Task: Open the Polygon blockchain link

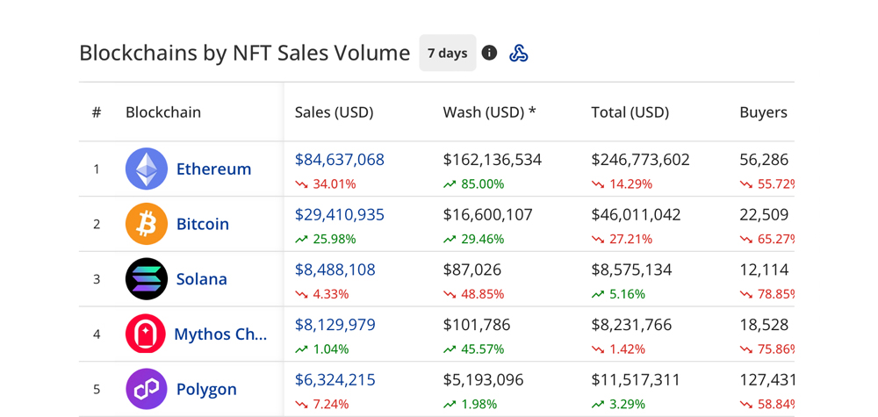Action: click(206, 389)
